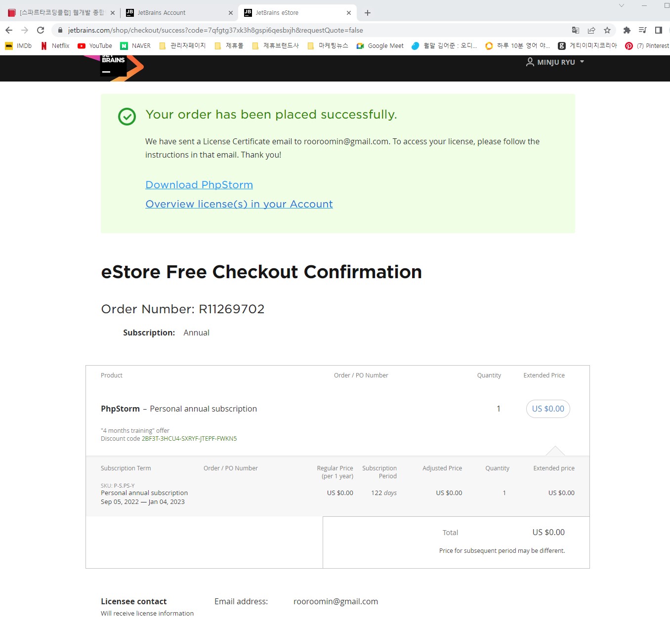Open the 관리자페이지 bookmark folder
670x626 pixels.
182,46
